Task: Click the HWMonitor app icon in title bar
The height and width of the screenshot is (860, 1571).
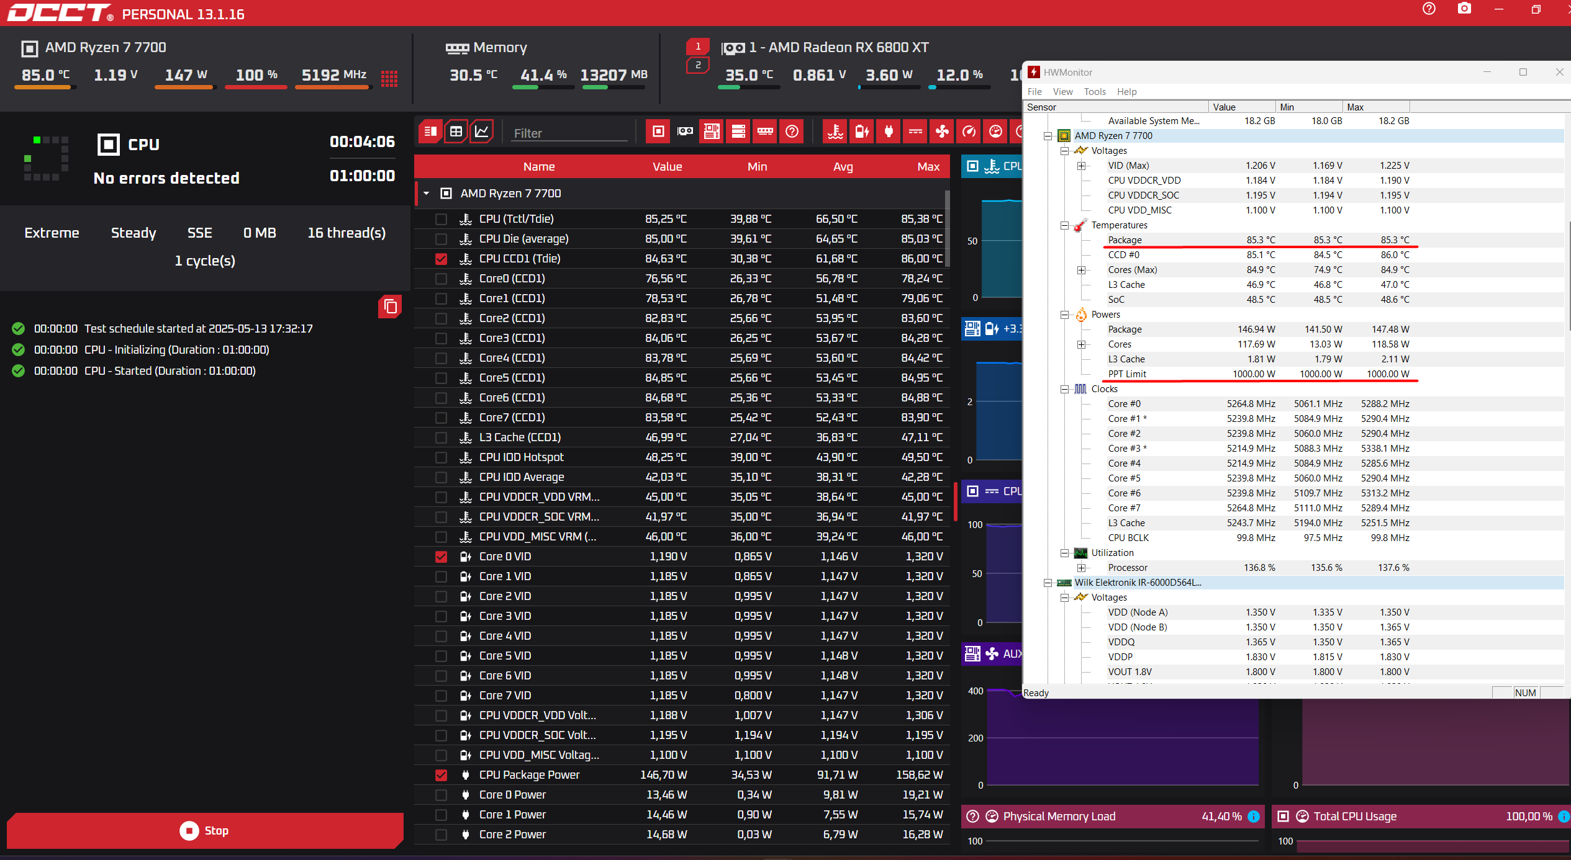Action: [1034, 72]
